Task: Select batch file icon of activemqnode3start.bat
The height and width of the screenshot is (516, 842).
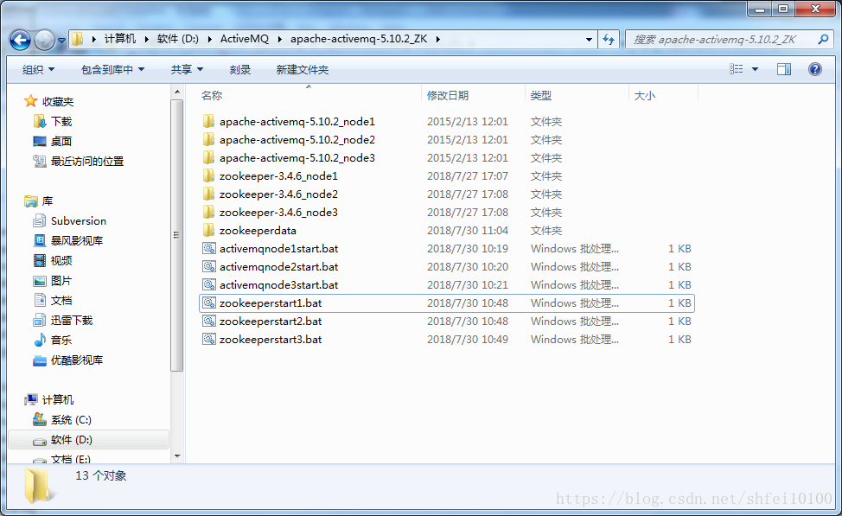Action: tap(209, 284)
